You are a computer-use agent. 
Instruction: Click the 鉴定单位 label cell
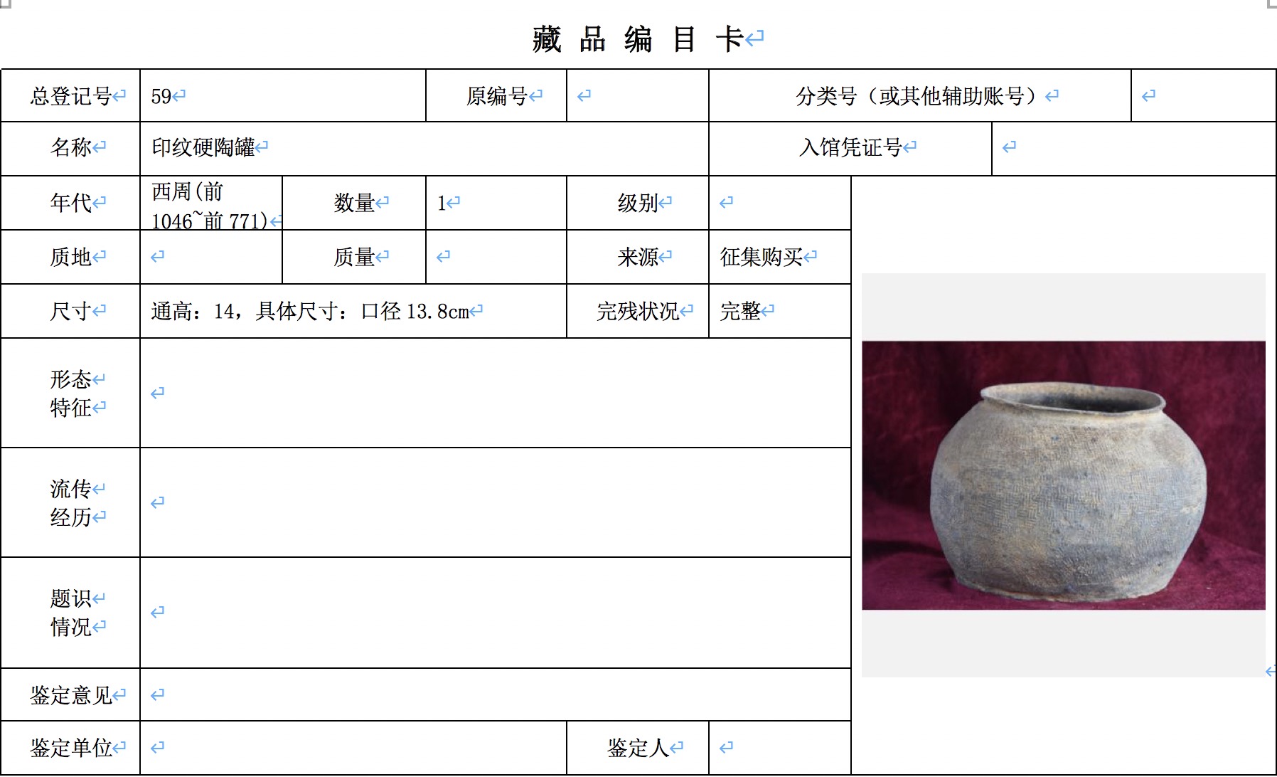click(70, 748)
